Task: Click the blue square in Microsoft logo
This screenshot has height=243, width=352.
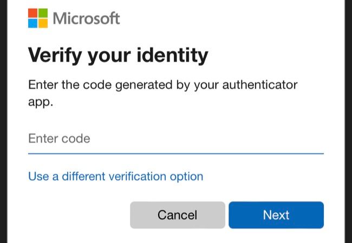Action: point(32,23)
